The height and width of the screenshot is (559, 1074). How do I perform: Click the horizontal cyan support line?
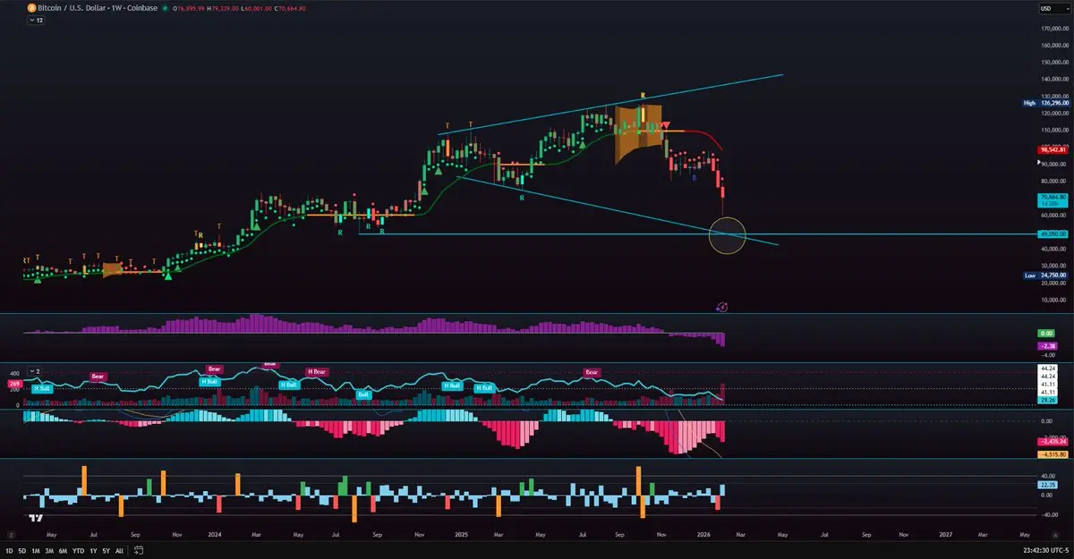[x=698, y=234]
